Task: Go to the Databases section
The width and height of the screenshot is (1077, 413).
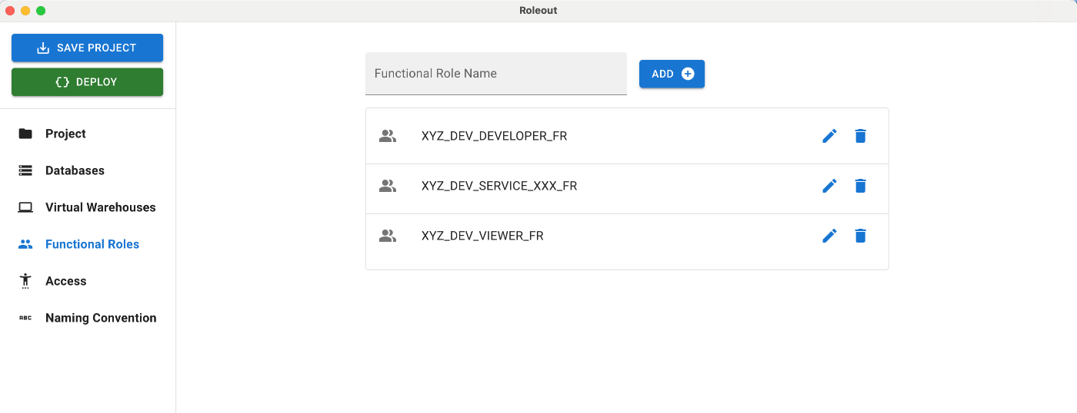Action: [x=75, y=170]
